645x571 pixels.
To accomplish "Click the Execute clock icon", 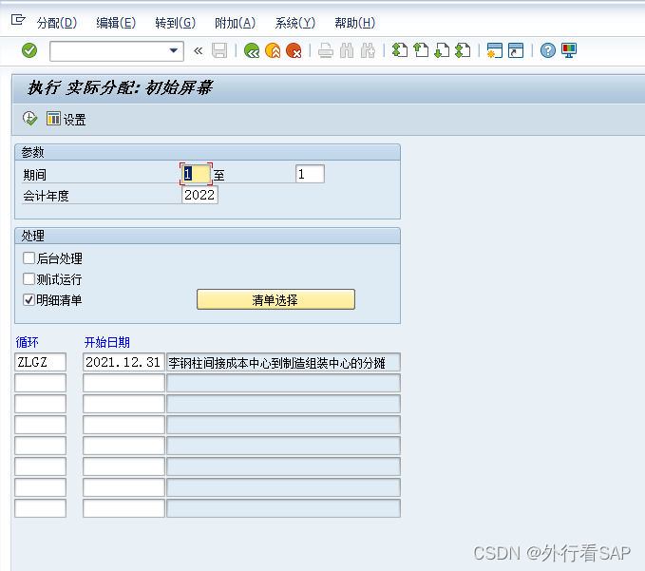I will [x=29, y=119].
